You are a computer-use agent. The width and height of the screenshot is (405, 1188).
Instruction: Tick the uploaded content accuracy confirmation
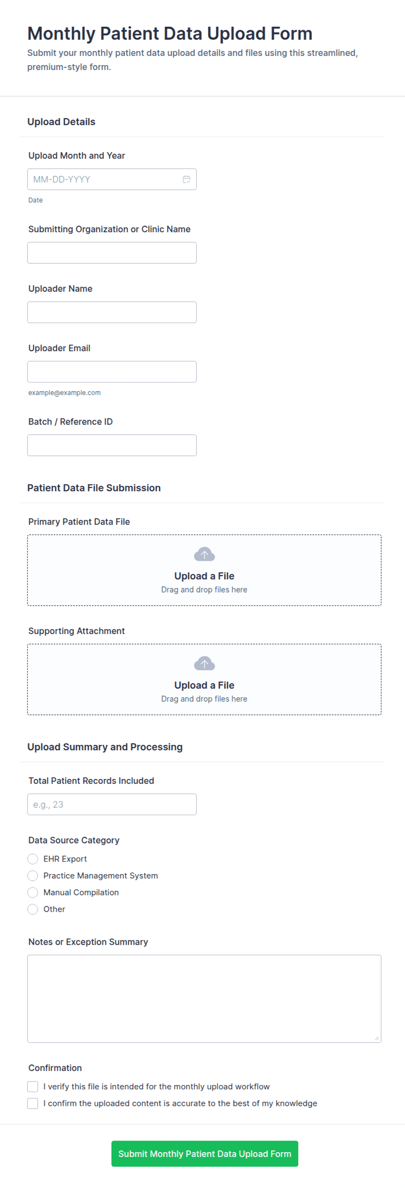pos(33,1103)
